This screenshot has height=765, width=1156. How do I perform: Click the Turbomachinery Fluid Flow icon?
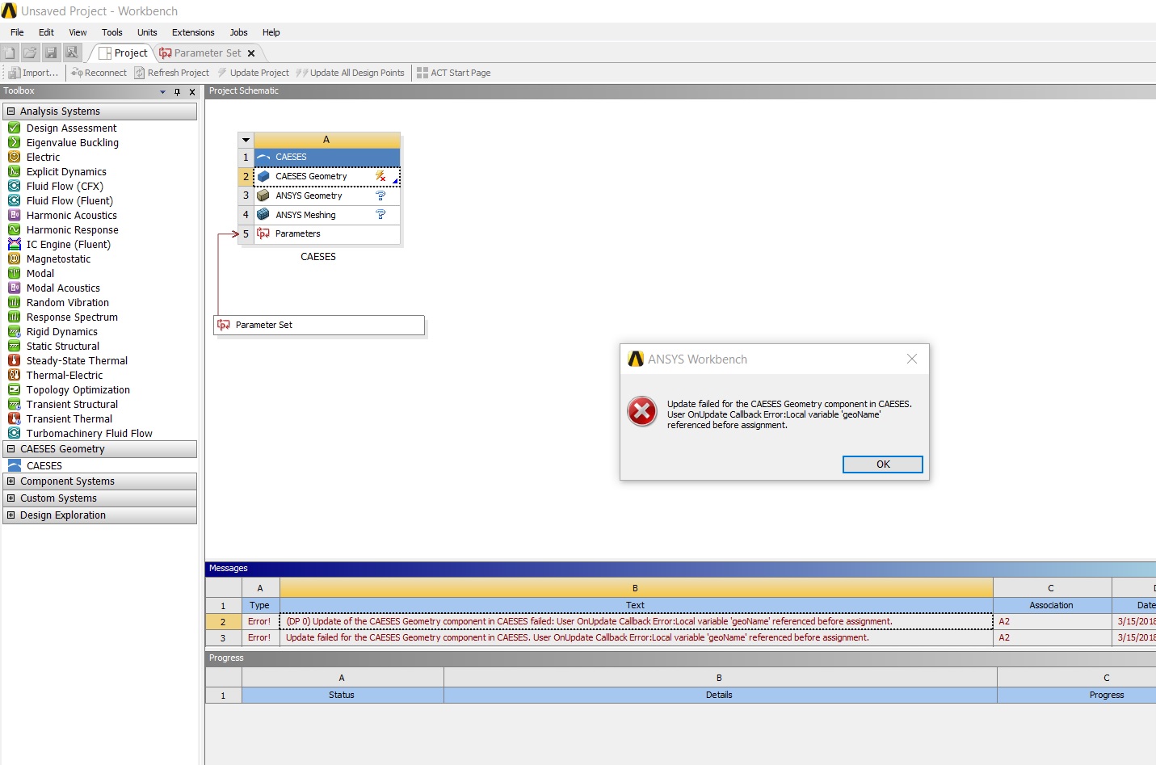14,433
